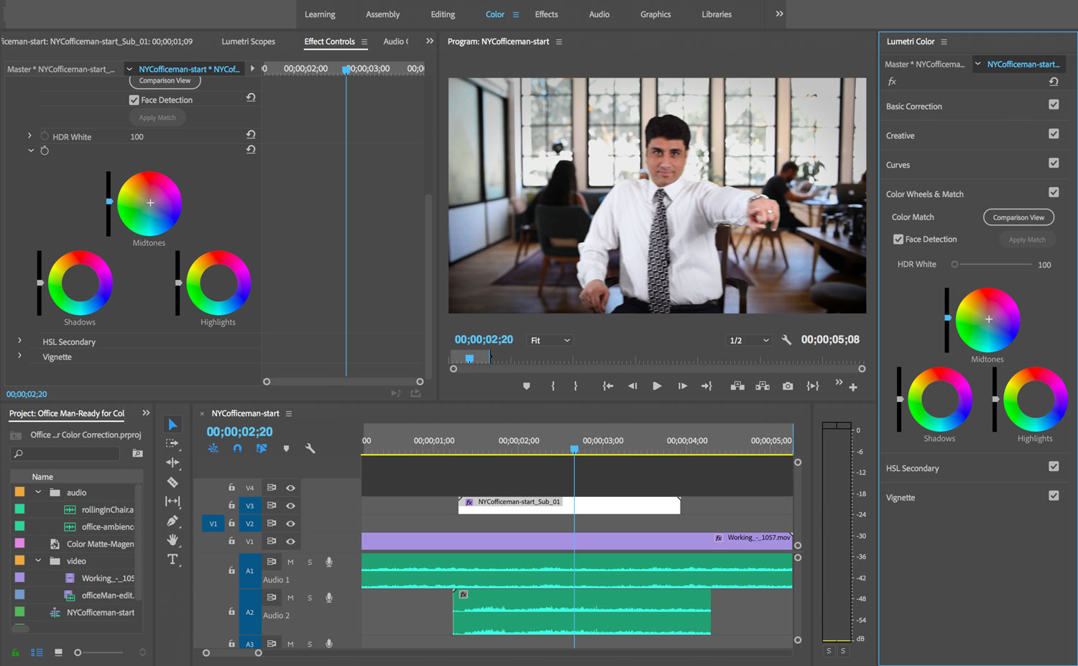
Task: Open the Fit zoom level dropdown
Action: tap(550, 339)
